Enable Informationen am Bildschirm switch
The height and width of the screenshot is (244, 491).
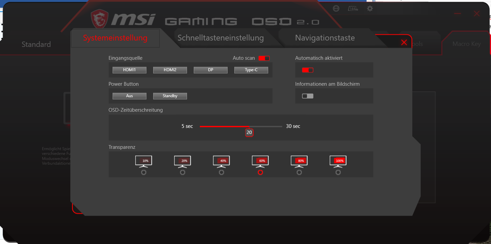click(x=308, y=96)
